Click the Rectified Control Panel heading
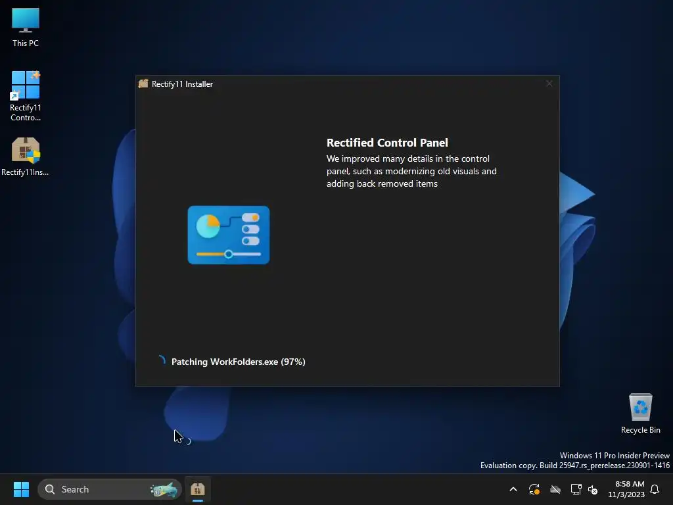Image resolution: width=673 pixels, height=505 pixels. click(x=387, y=143)
